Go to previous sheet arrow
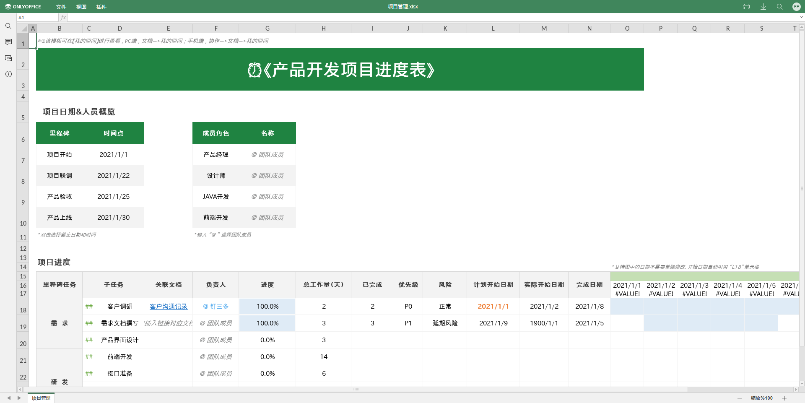 [8, 398]
